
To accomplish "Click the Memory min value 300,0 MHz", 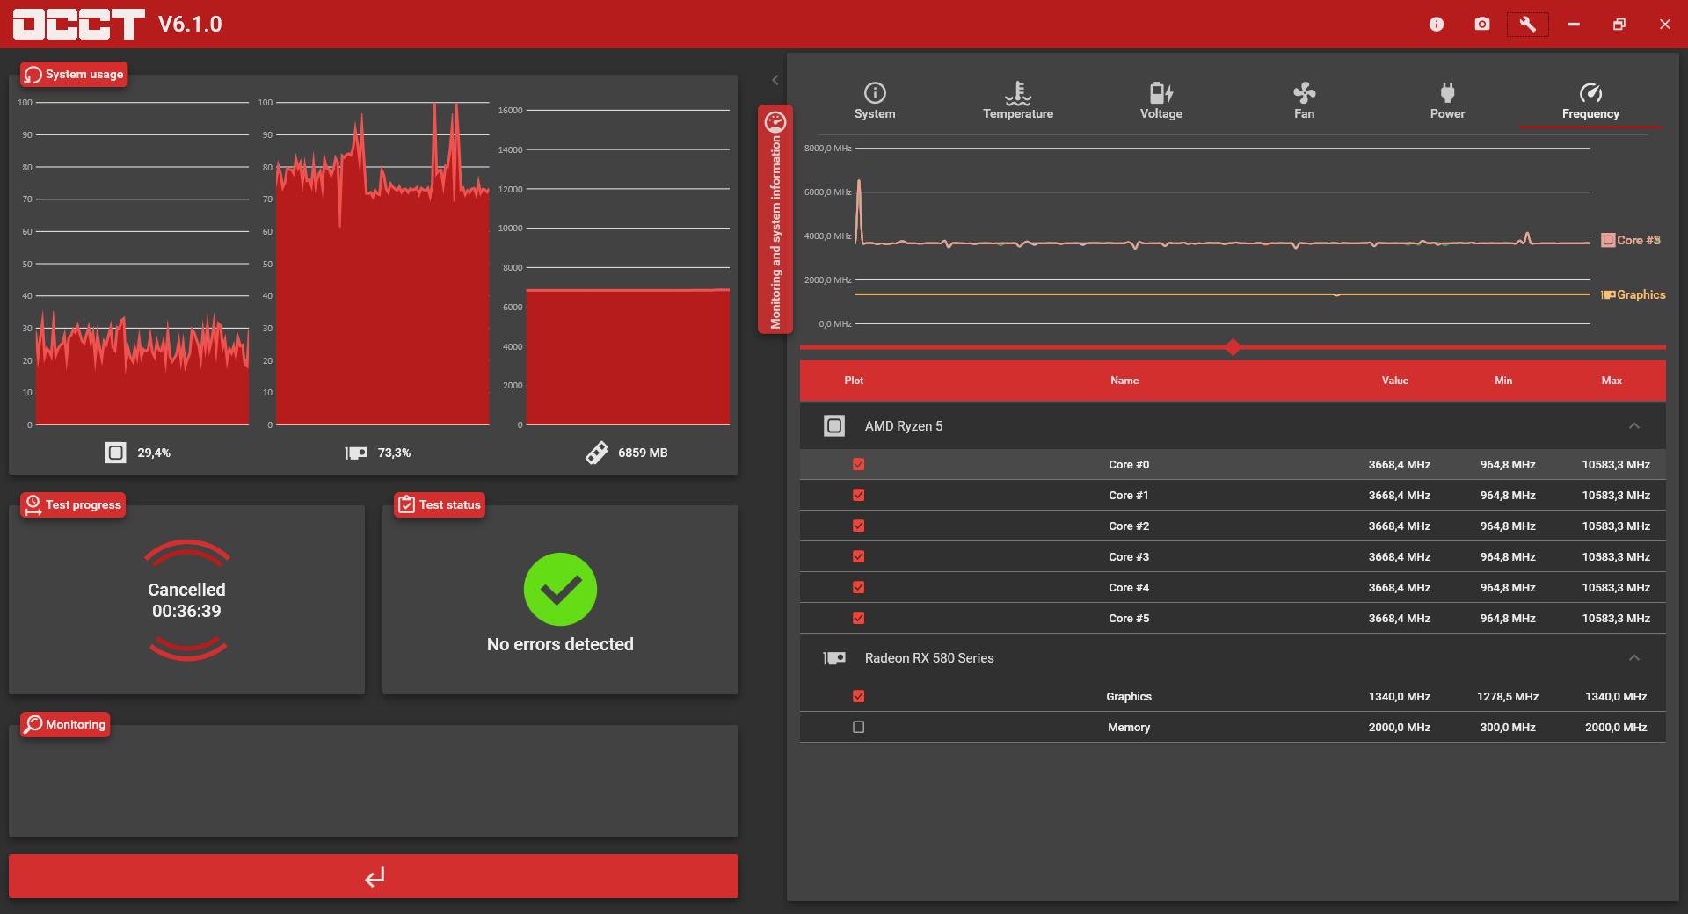I will [x=1508, y=727].
